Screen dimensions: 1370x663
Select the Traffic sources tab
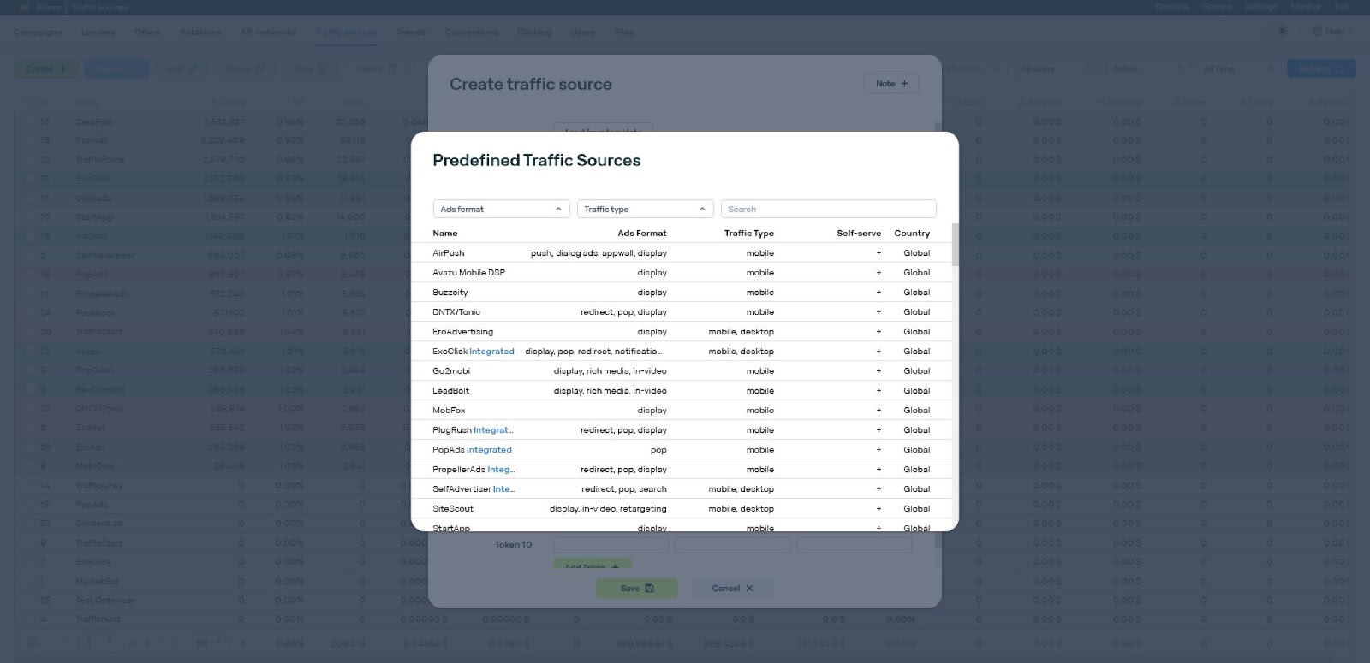tap(346, 33)
